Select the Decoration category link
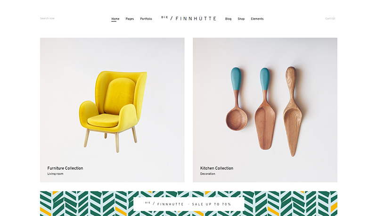This screenshot has width=377, height=216. [208, 174]
